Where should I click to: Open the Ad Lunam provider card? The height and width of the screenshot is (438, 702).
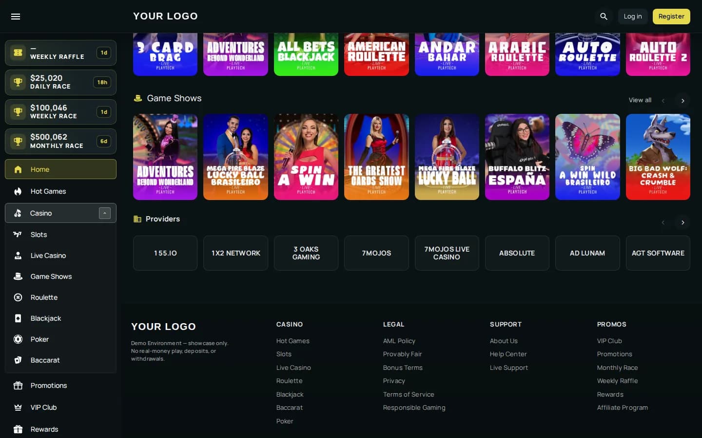pyautogui.click(x=587, y=253)
